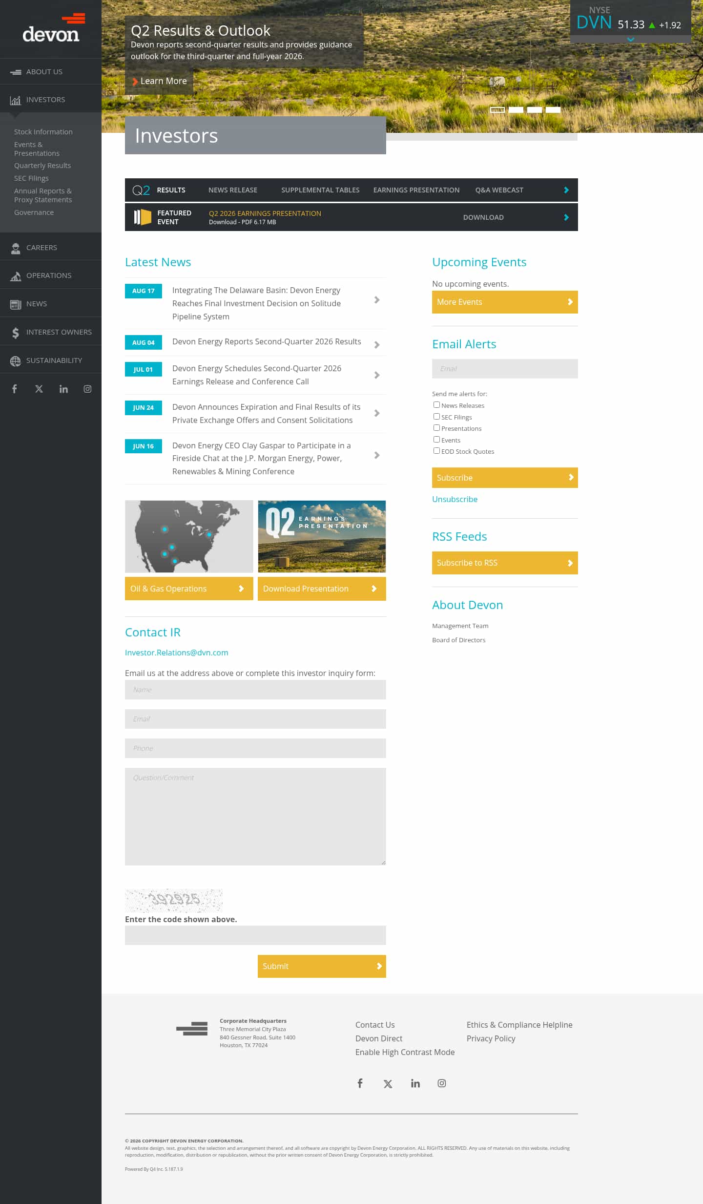Open Quarterly Results submenu item

(42, 166)
